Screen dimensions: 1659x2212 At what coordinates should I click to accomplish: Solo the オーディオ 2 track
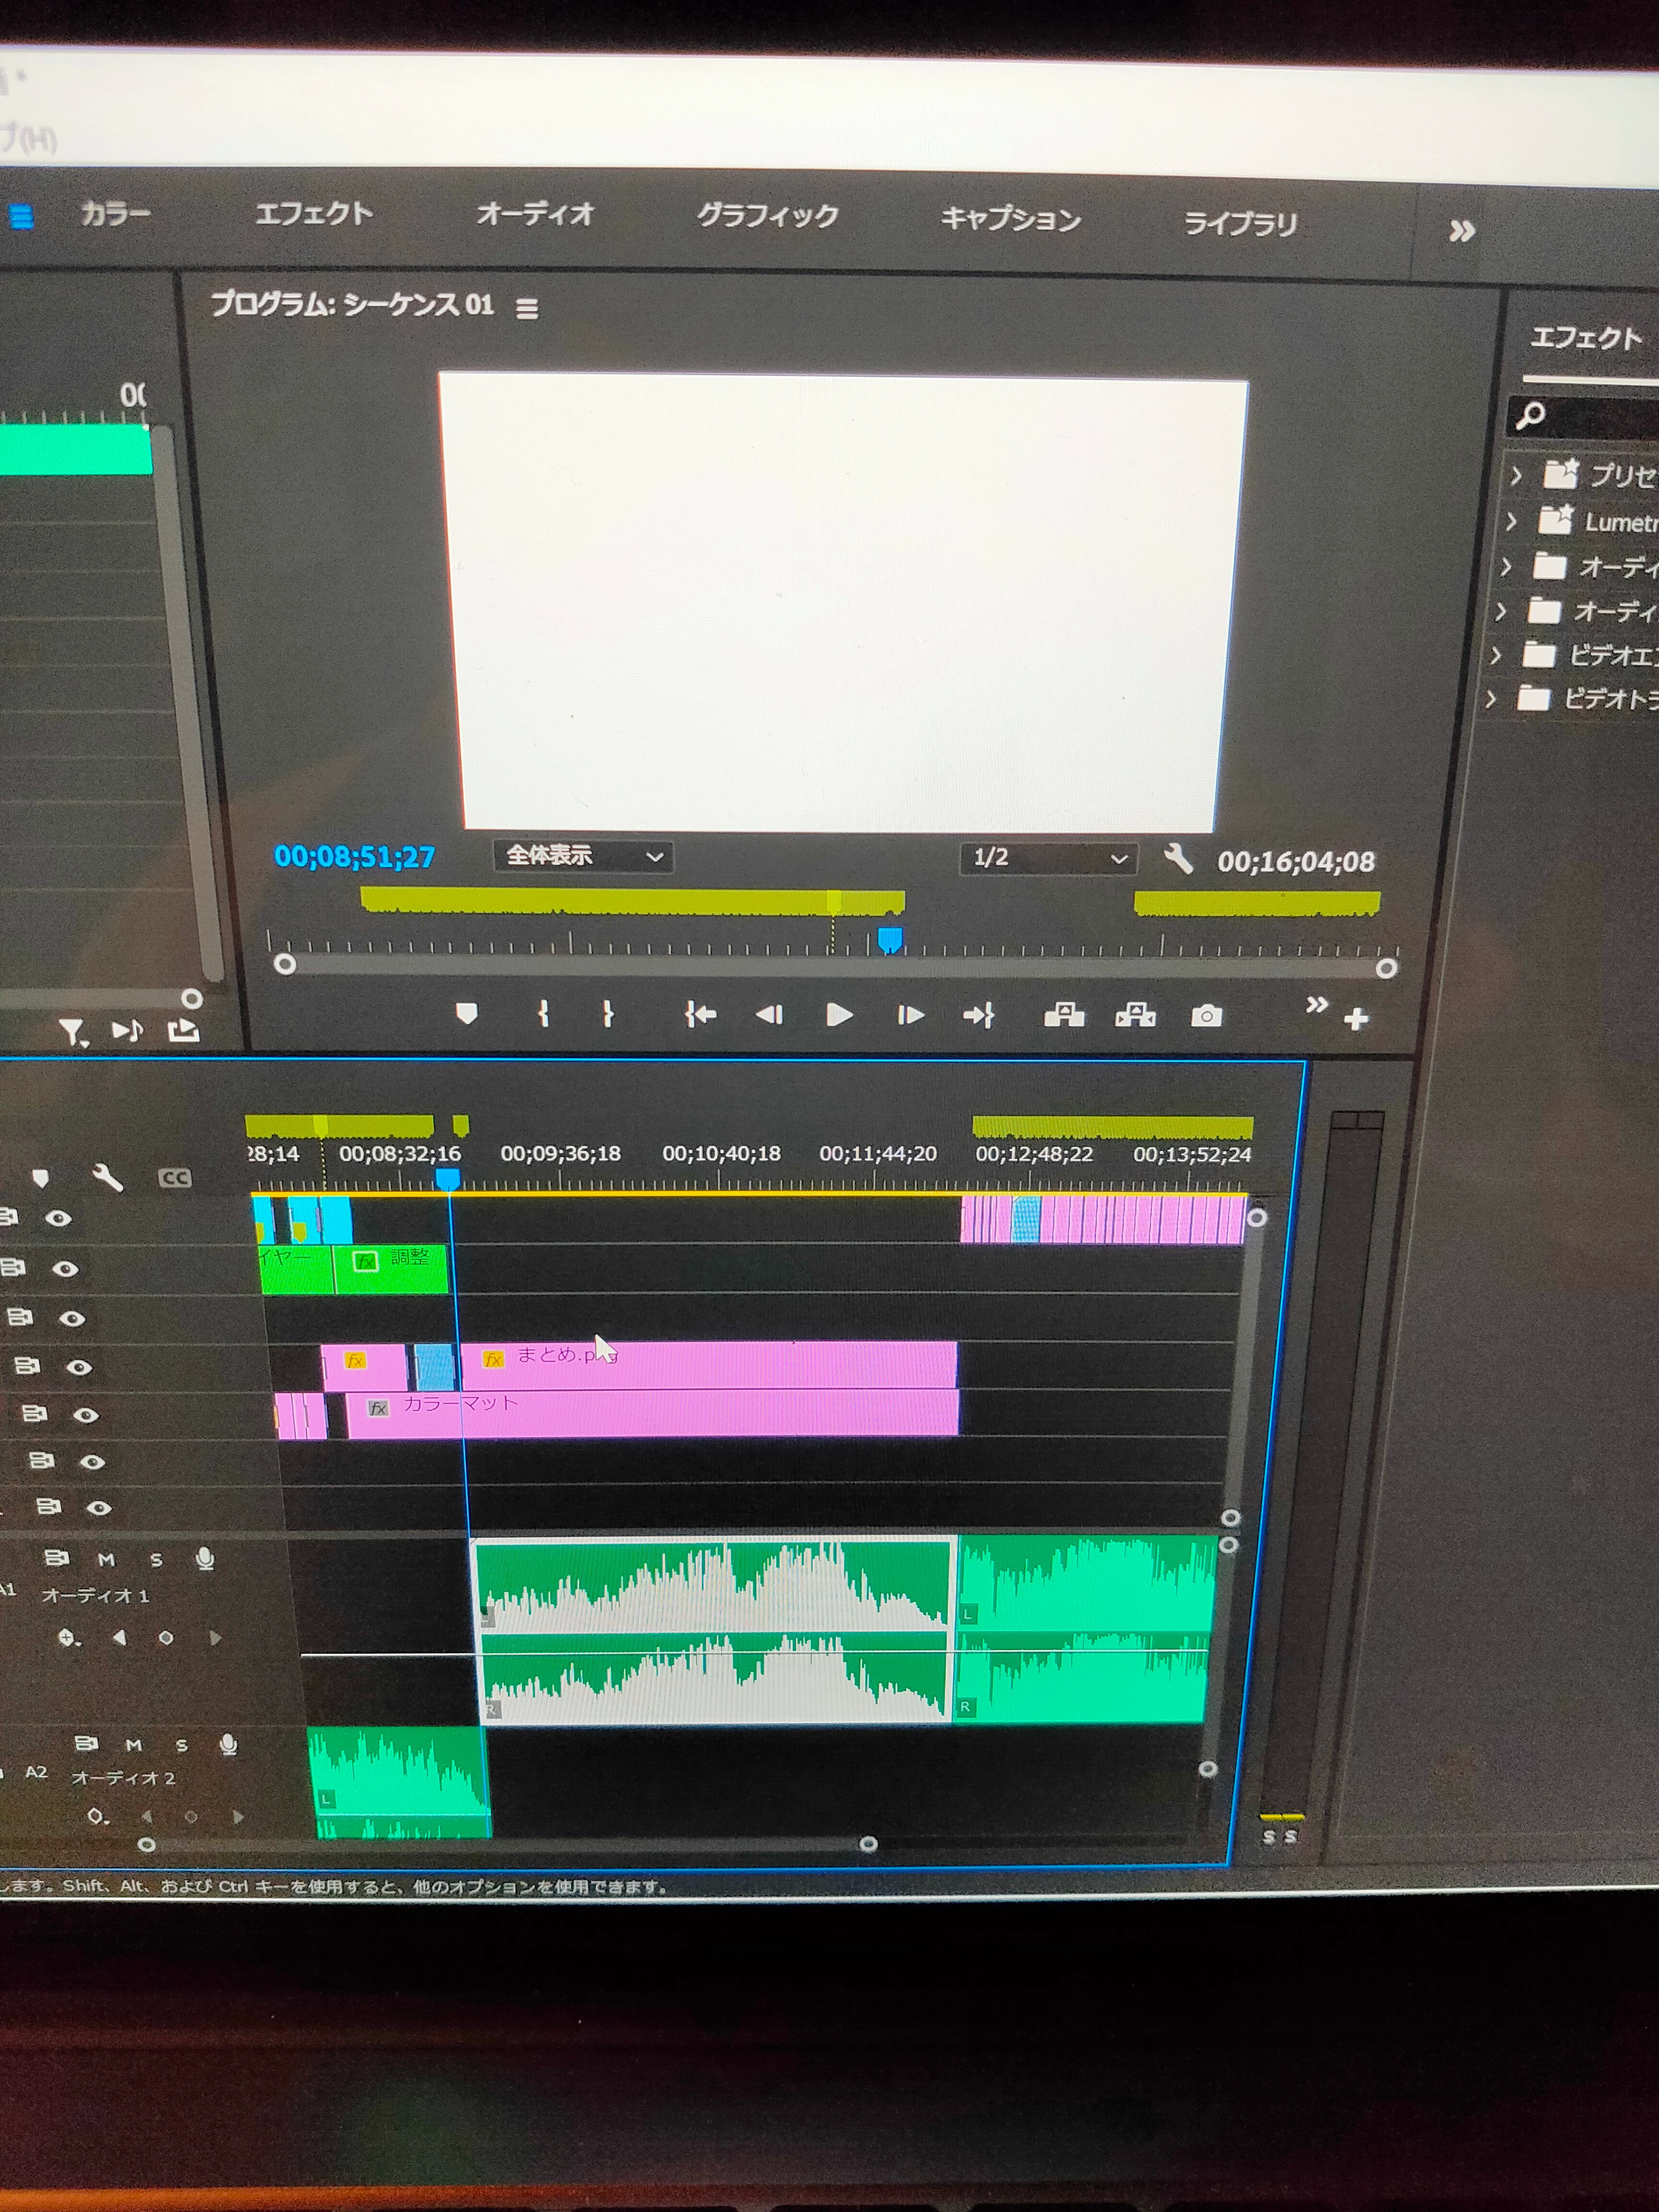pos(181,1745)
